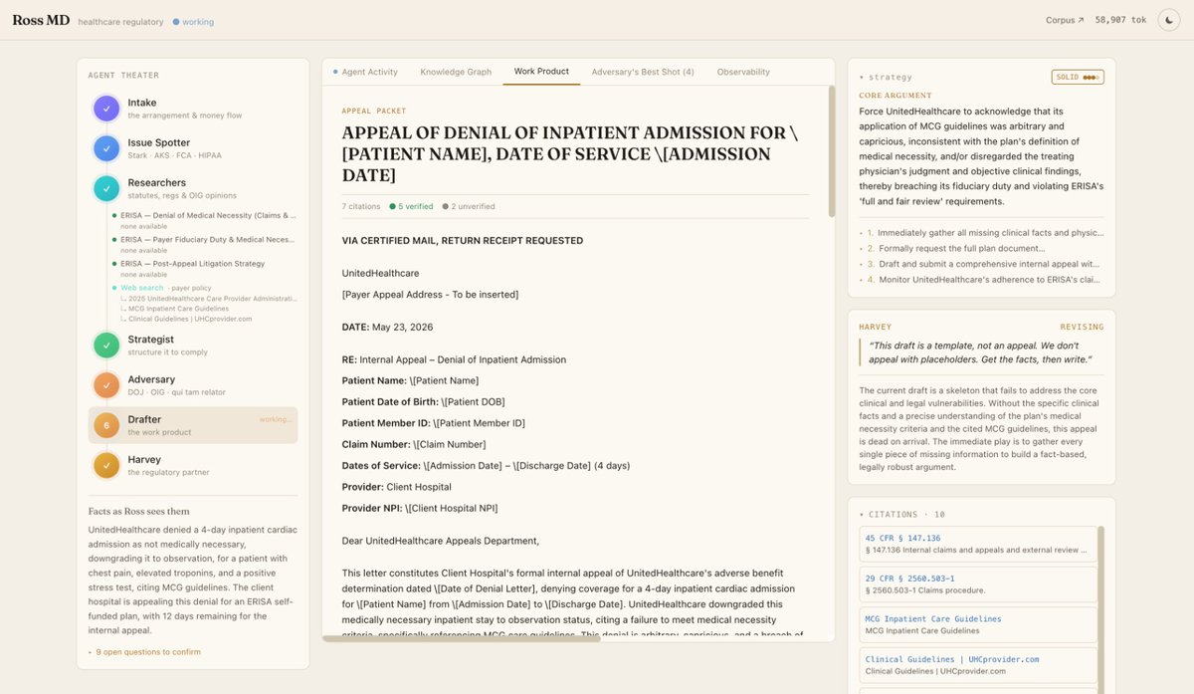
Task: Select the Drafter agent row
Action: 193,425
